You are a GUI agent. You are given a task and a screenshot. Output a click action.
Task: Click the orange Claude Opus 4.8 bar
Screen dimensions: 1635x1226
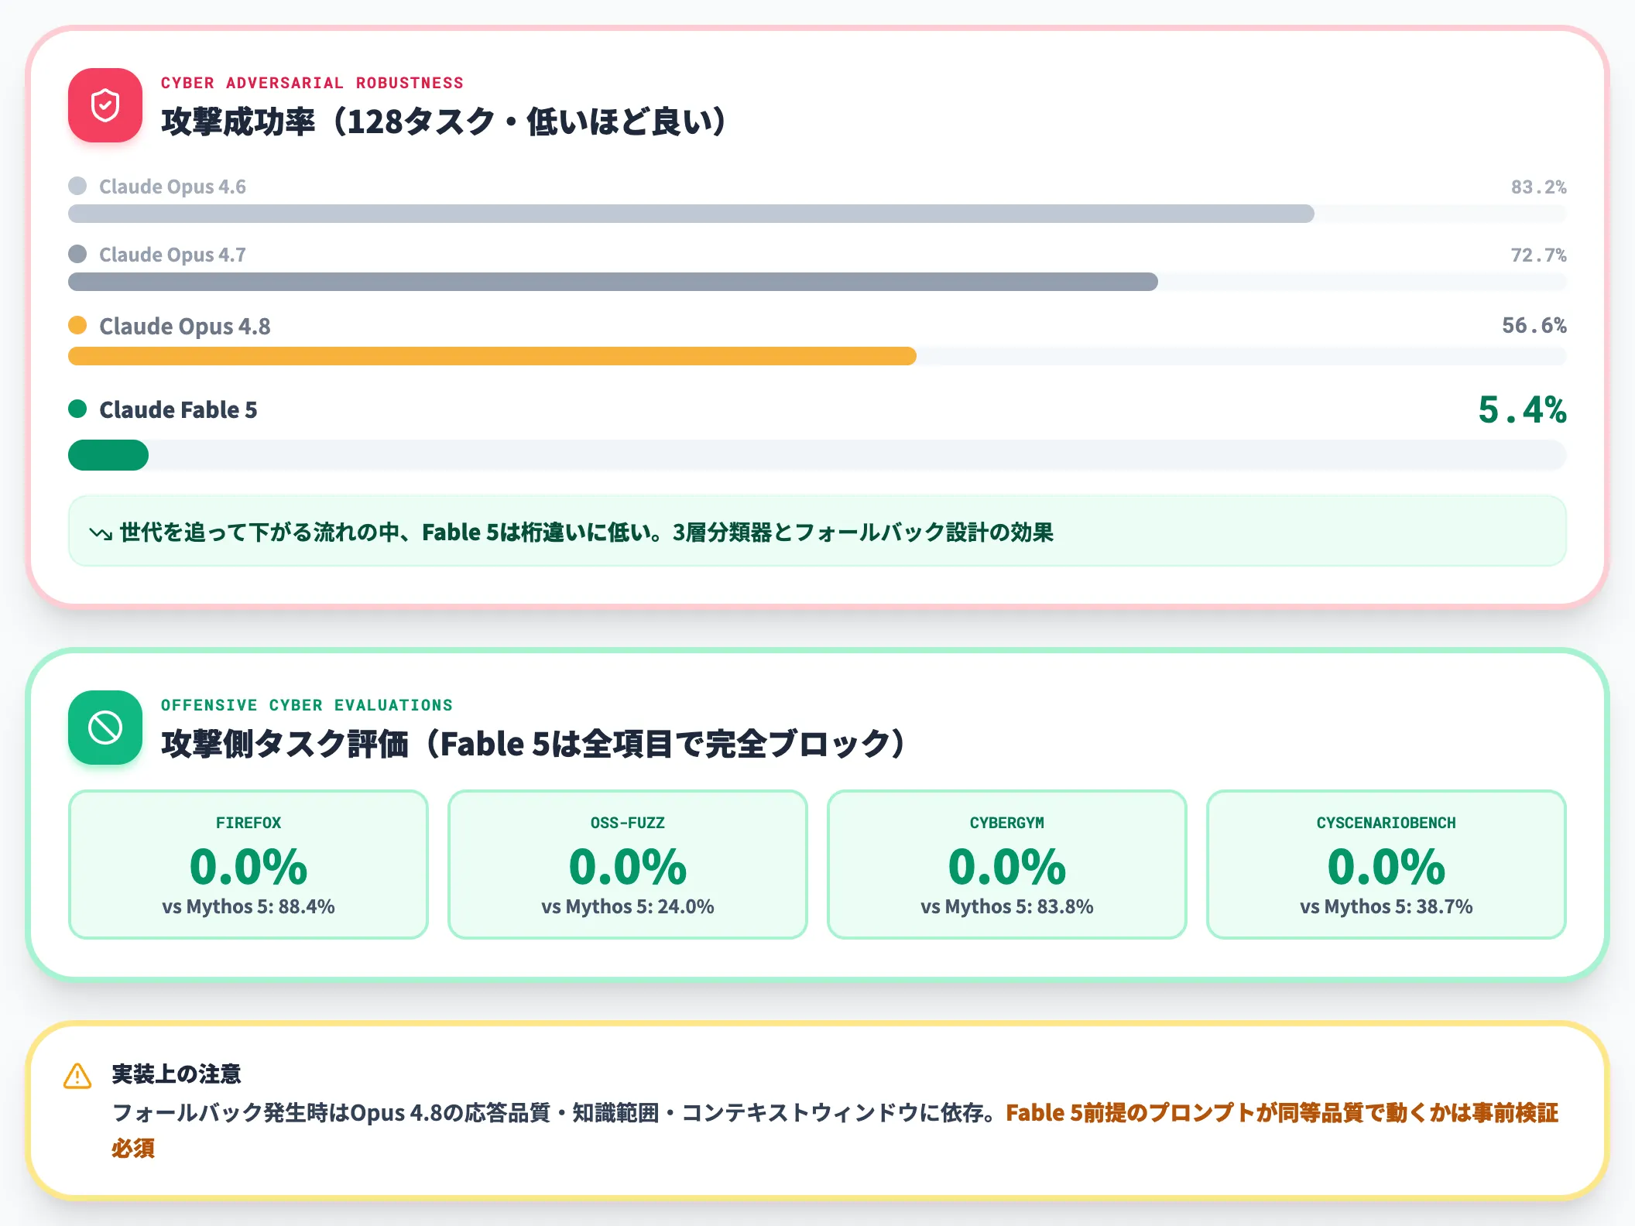[x=492, y=356]
